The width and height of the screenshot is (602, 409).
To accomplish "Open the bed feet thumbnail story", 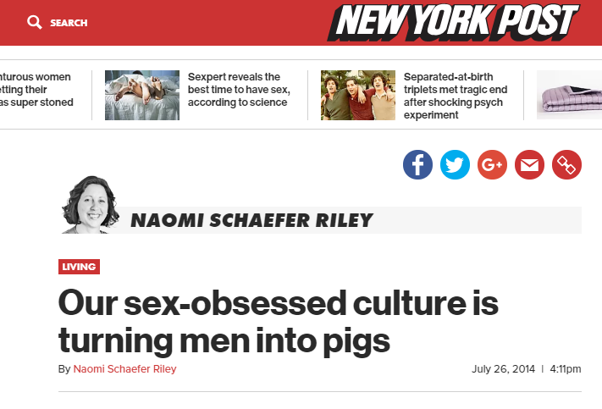I will 142,95.
